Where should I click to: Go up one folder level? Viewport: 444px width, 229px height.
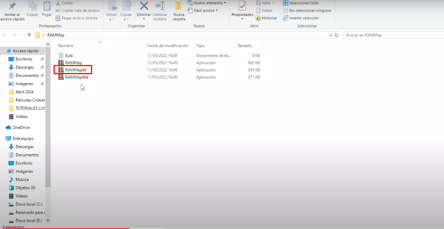coord(29,35)
